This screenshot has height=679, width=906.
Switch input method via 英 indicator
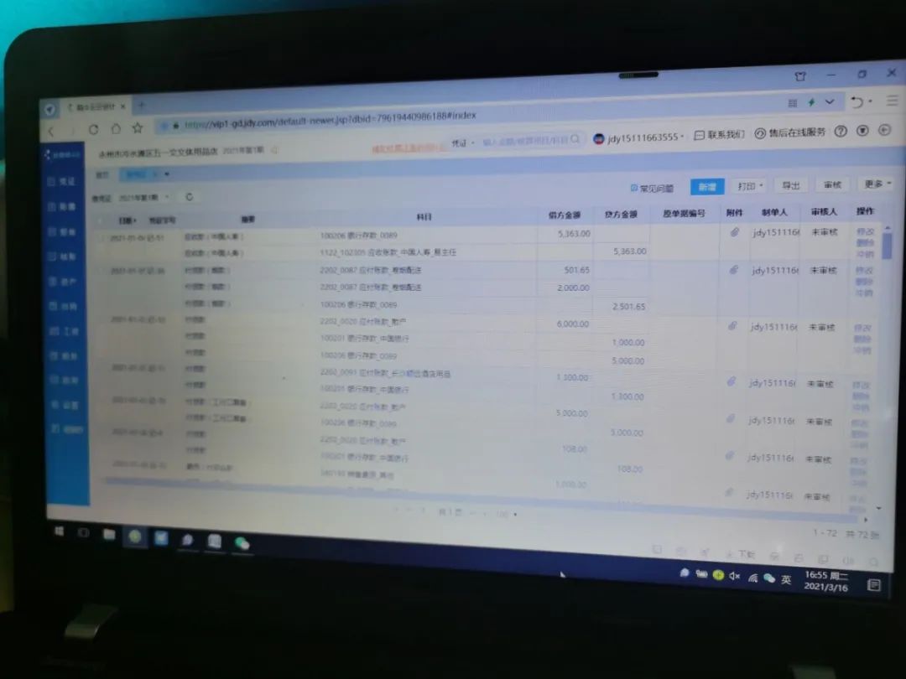[786, 580]
